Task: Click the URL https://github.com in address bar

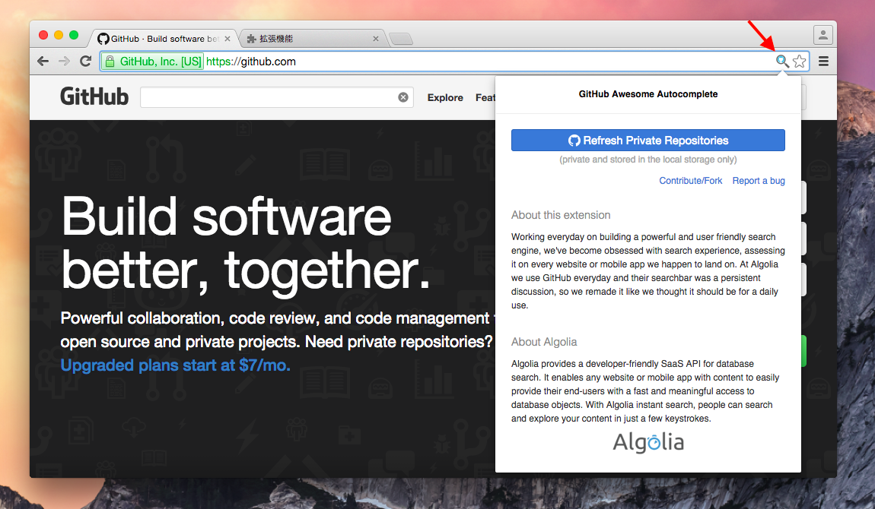Action: pos(251,62)
